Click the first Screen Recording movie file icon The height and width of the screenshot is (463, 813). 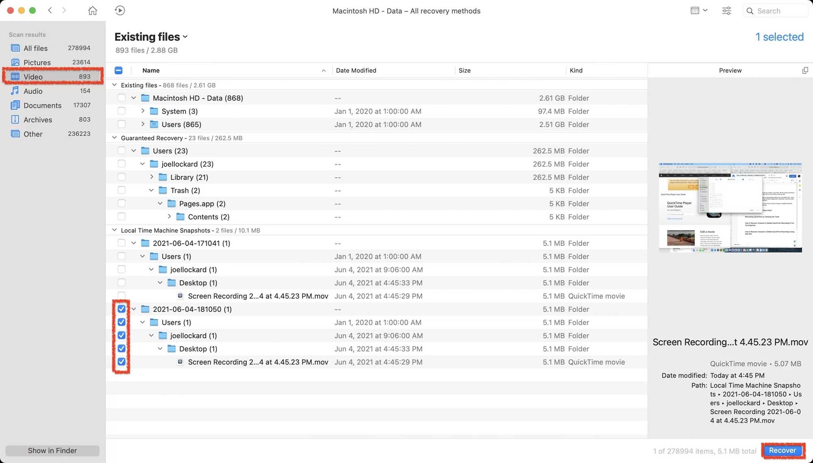(180, 296)
